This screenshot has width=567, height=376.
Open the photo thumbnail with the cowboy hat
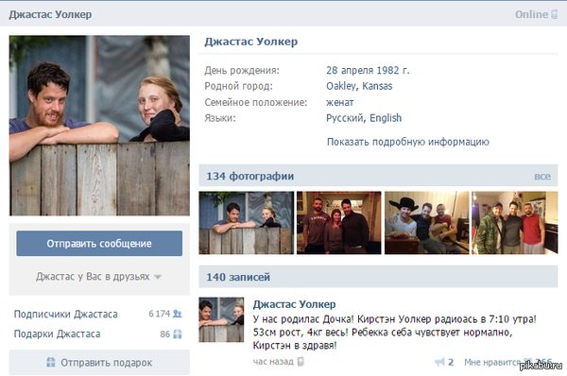coord(427,223)
